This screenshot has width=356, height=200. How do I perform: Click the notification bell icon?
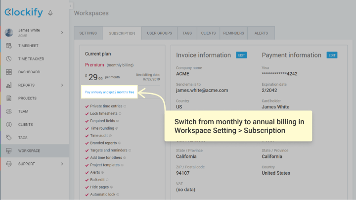pos(50,13)
